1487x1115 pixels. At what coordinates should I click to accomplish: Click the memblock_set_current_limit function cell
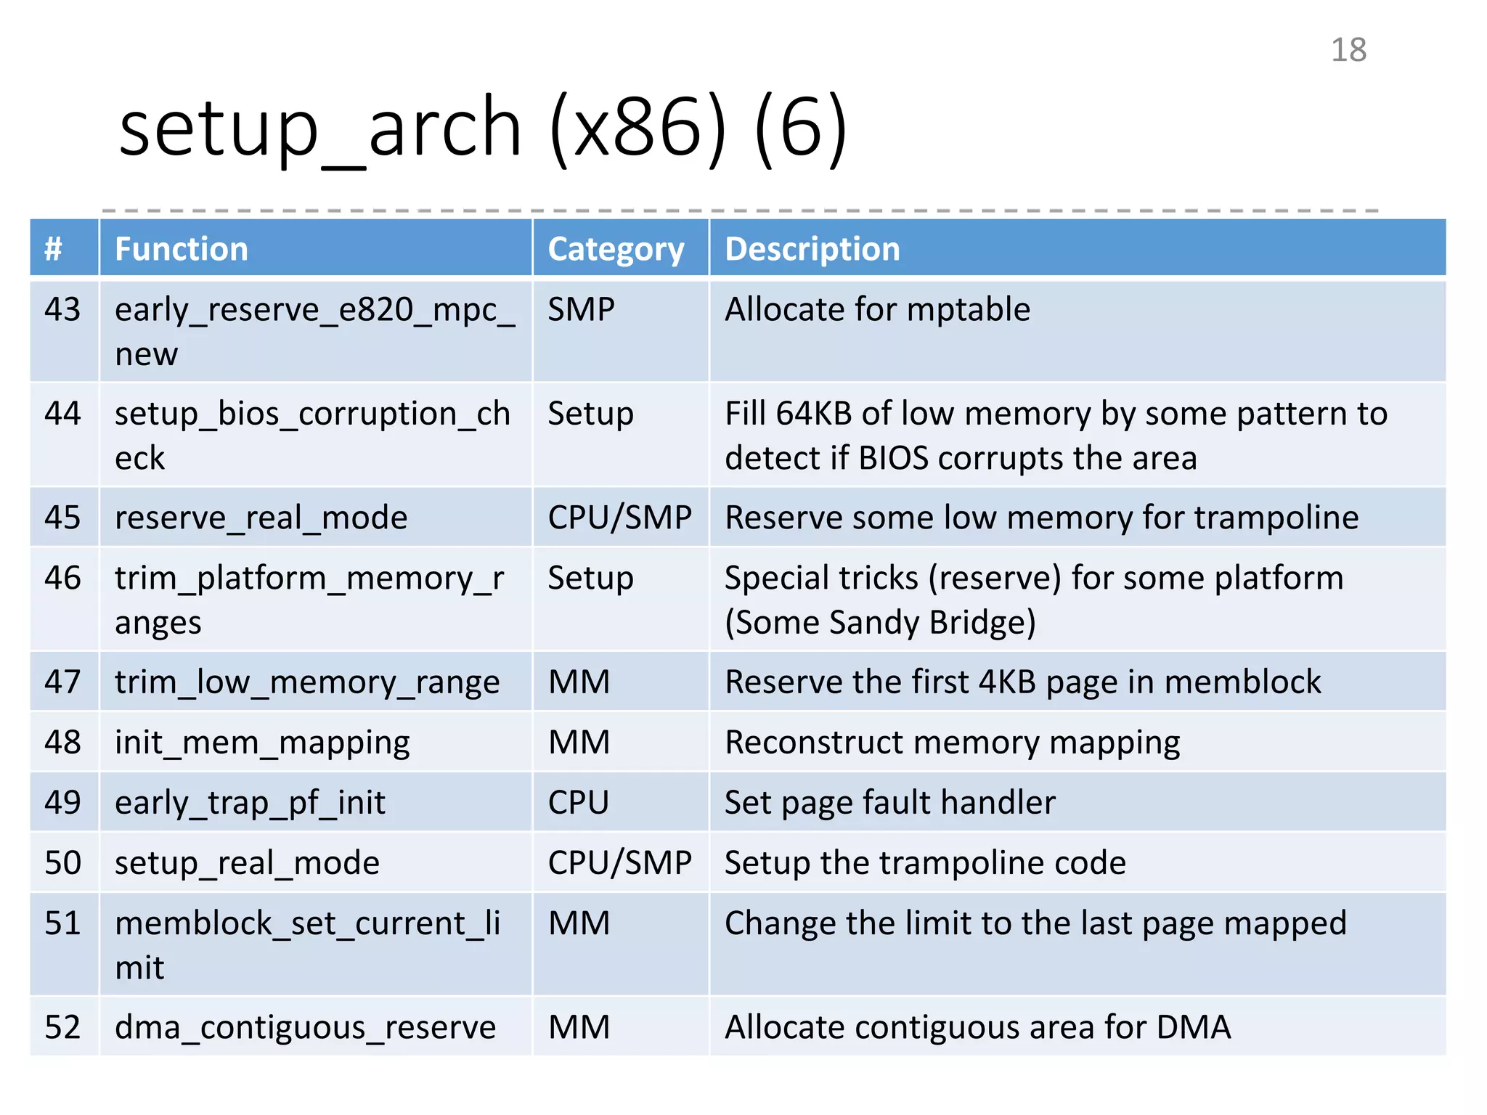(x=308, y=944)
